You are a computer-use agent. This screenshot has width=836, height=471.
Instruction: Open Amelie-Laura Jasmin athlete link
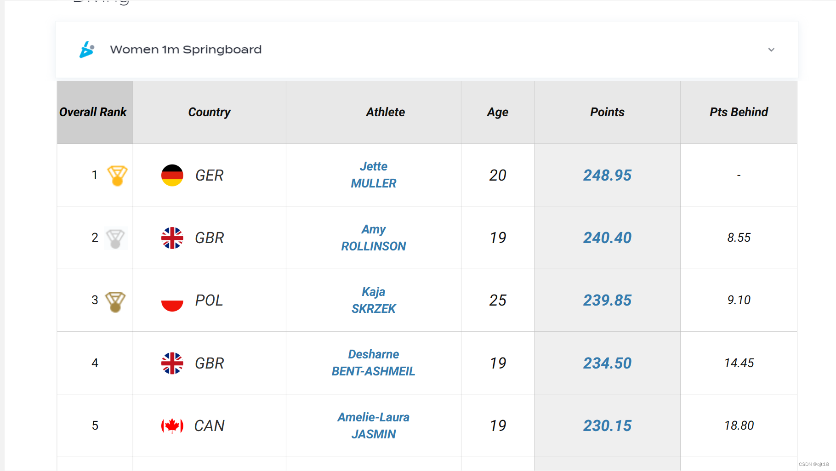click(x=373, y=426)
